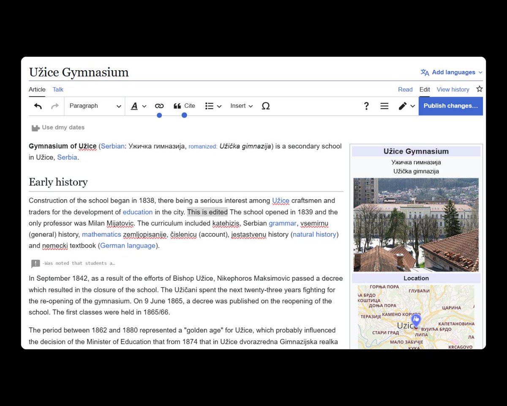Viewport: 507px width, 406px height.
Task: Click the German language link
Action: point(128,246)
